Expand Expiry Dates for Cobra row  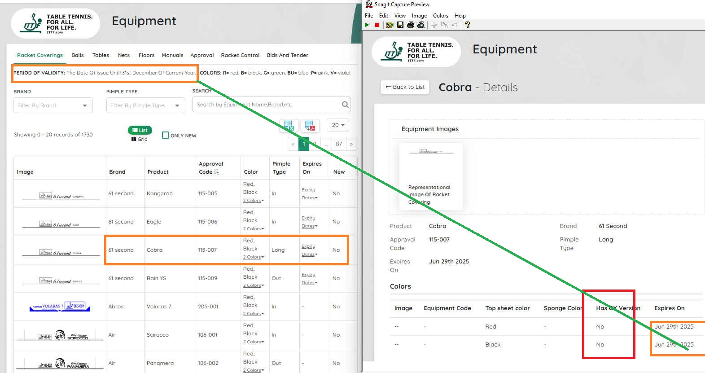309,250
